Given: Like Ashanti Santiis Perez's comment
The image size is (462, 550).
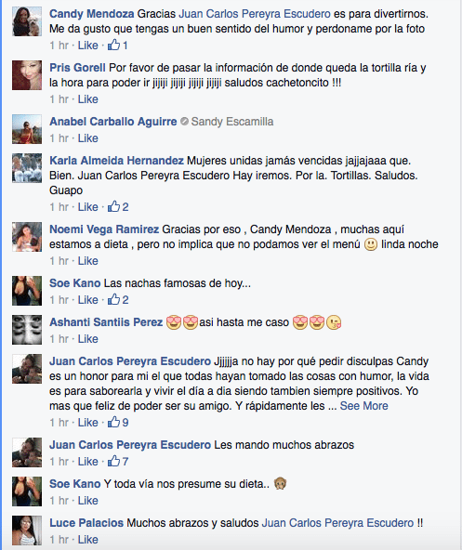Looking at the screenshot, I should (x=87, y=339).
